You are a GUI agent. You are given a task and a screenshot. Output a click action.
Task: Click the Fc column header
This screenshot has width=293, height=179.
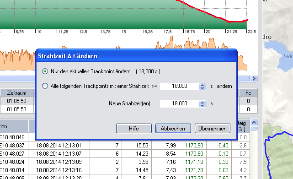pyautogui.click(x=248, y=93)
